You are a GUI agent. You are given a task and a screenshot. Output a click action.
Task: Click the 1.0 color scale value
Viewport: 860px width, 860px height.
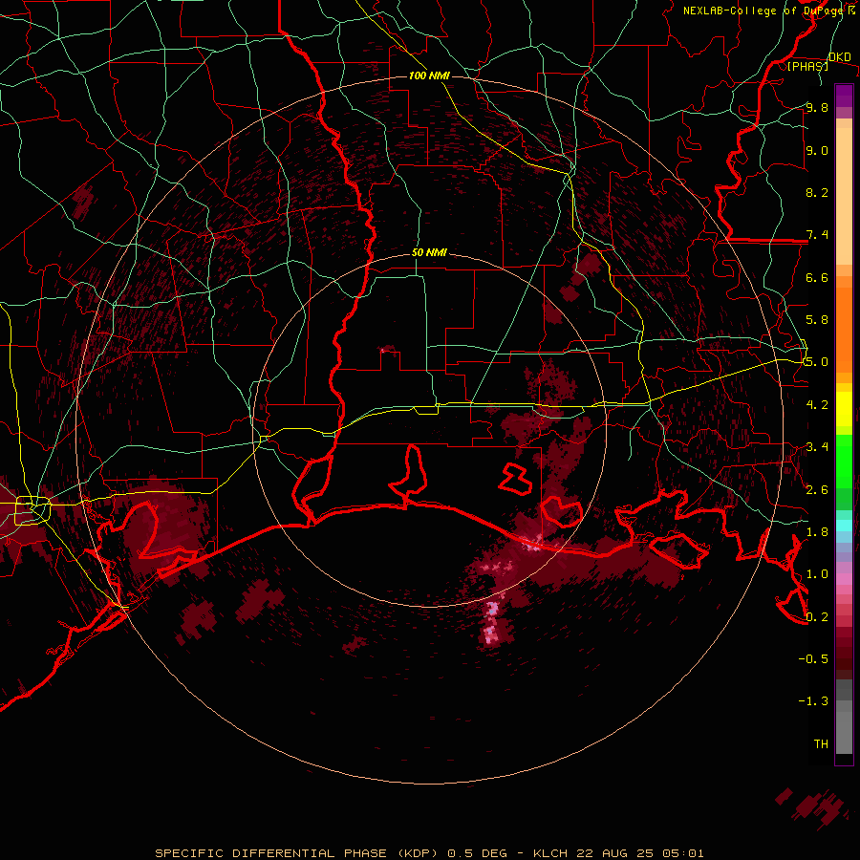click(817, 574)
